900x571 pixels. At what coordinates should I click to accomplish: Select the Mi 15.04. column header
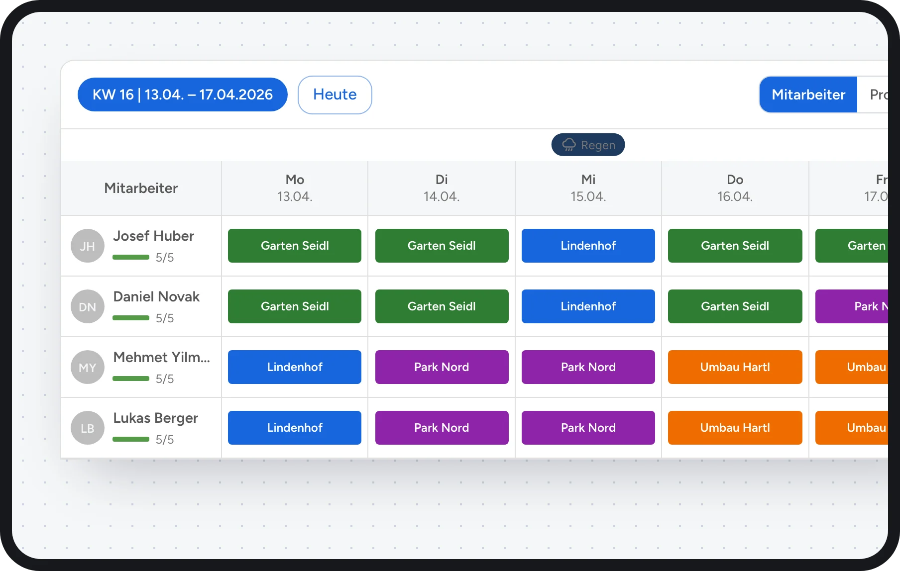[588, 188]
